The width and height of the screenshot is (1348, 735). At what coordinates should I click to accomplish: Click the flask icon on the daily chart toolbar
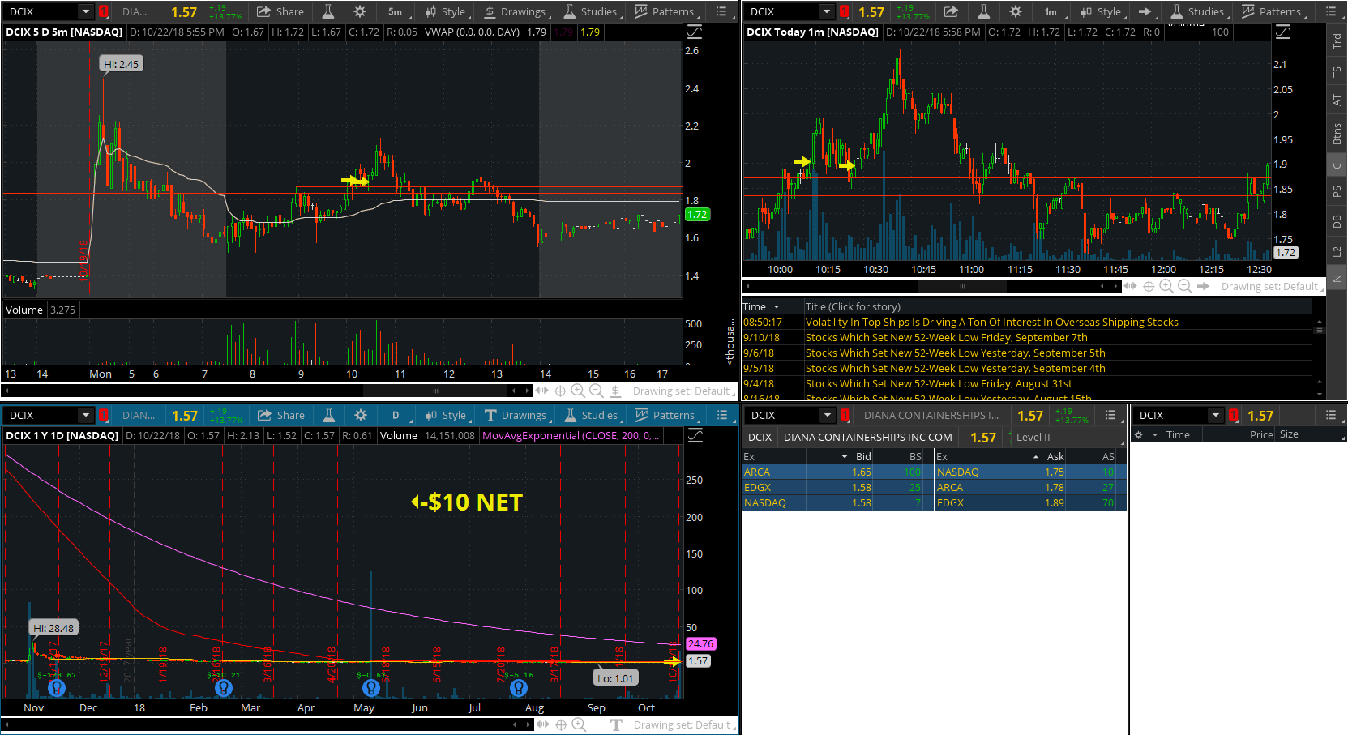click(x=329, y=415)
